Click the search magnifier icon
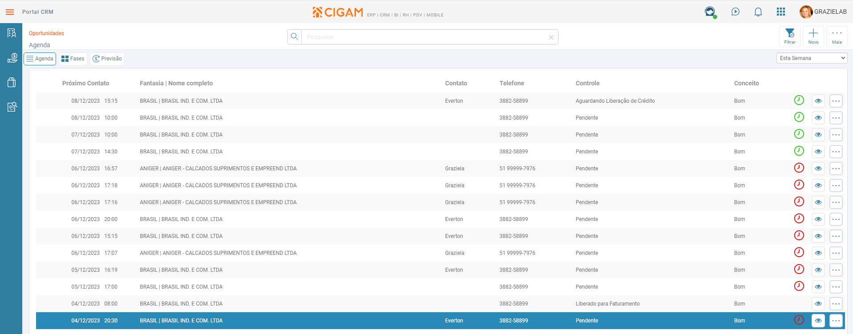853x334 pixels. [x=295, y=37]
